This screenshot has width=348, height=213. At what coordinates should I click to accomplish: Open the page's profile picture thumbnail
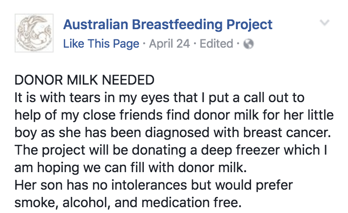point(34,33)
